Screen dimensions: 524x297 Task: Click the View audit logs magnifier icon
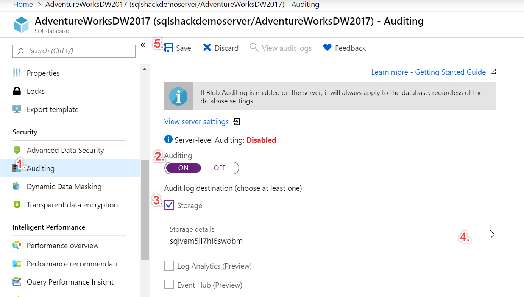pos(254,47)
